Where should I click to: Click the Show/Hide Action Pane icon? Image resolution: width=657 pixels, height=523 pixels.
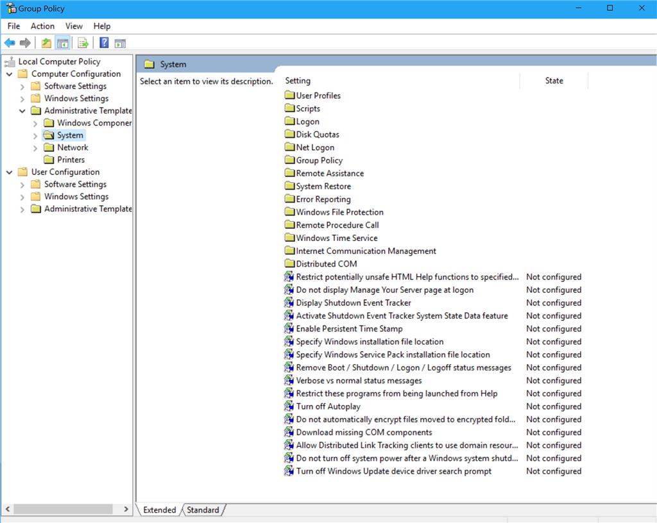120,43
